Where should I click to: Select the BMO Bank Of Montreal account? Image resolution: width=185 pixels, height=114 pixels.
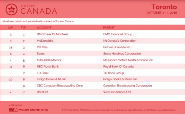[x=53, y=34]
